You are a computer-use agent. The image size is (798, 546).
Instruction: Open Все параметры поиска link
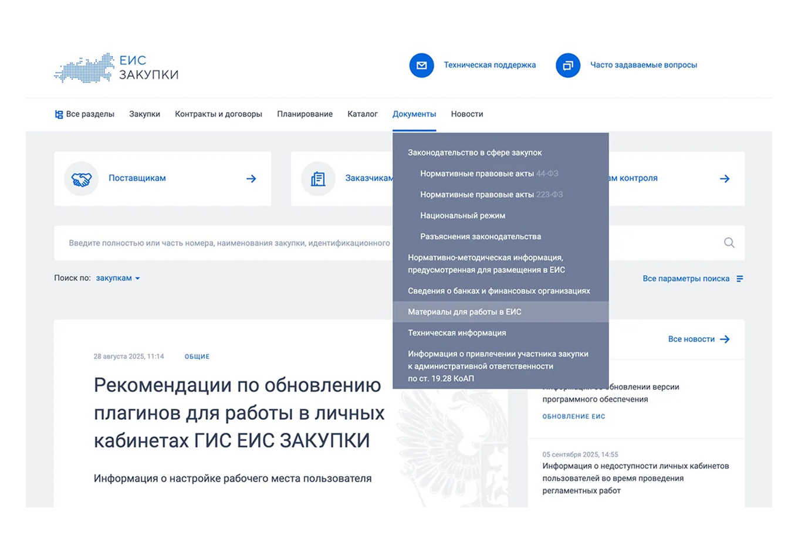tap(686, 279)
